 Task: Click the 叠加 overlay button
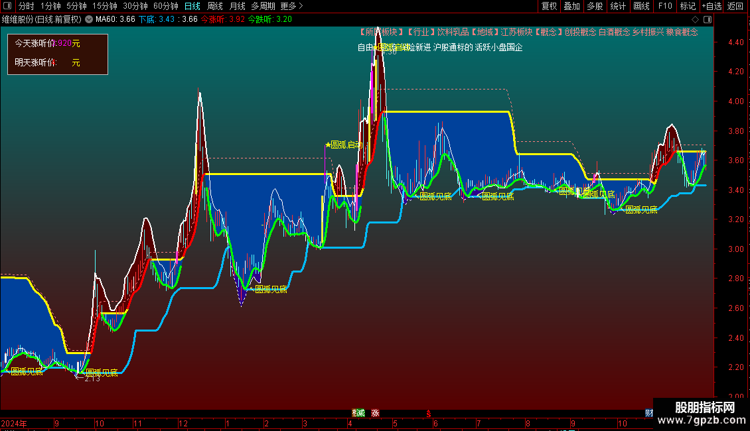[571, 6]
